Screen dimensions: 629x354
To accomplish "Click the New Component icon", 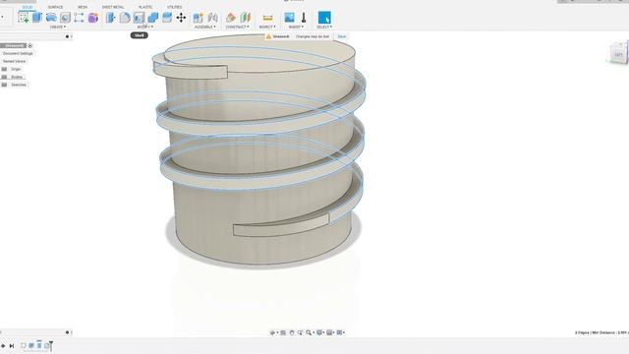I will (x=199, y=18).
